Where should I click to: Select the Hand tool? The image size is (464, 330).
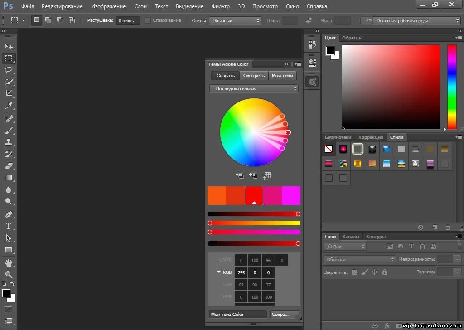(9, 262)
